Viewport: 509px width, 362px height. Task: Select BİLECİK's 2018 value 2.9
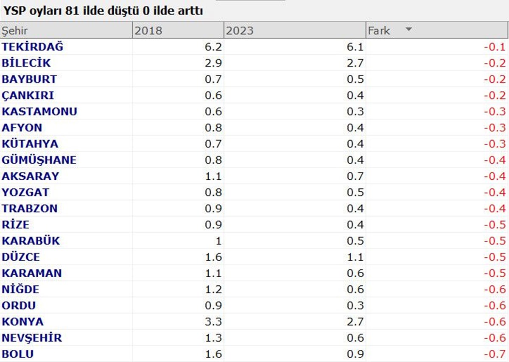(x=213, y=63)
